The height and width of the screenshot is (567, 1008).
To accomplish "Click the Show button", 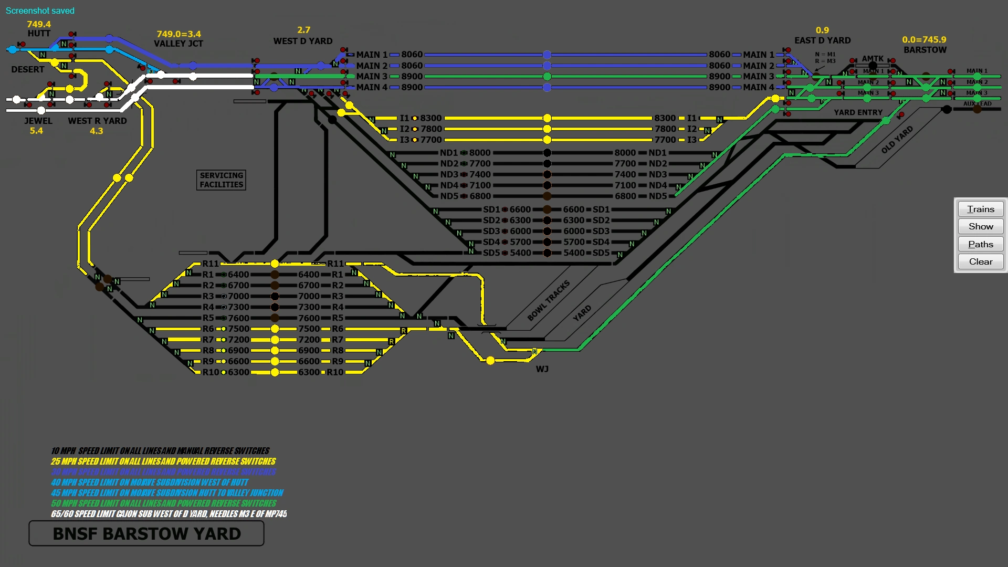I will click(980, 226).
